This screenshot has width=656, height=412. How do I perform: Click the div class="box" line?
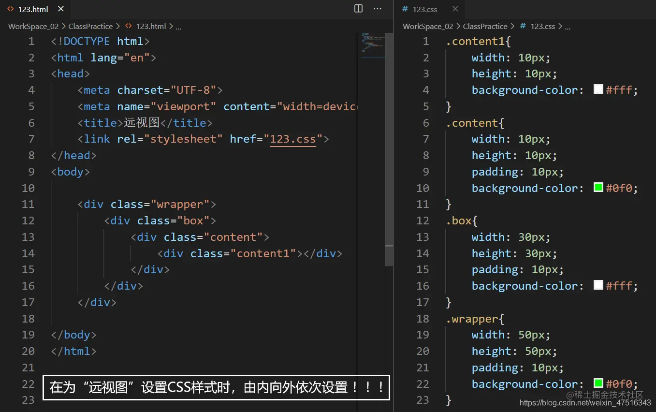click(x=160, y=221)
